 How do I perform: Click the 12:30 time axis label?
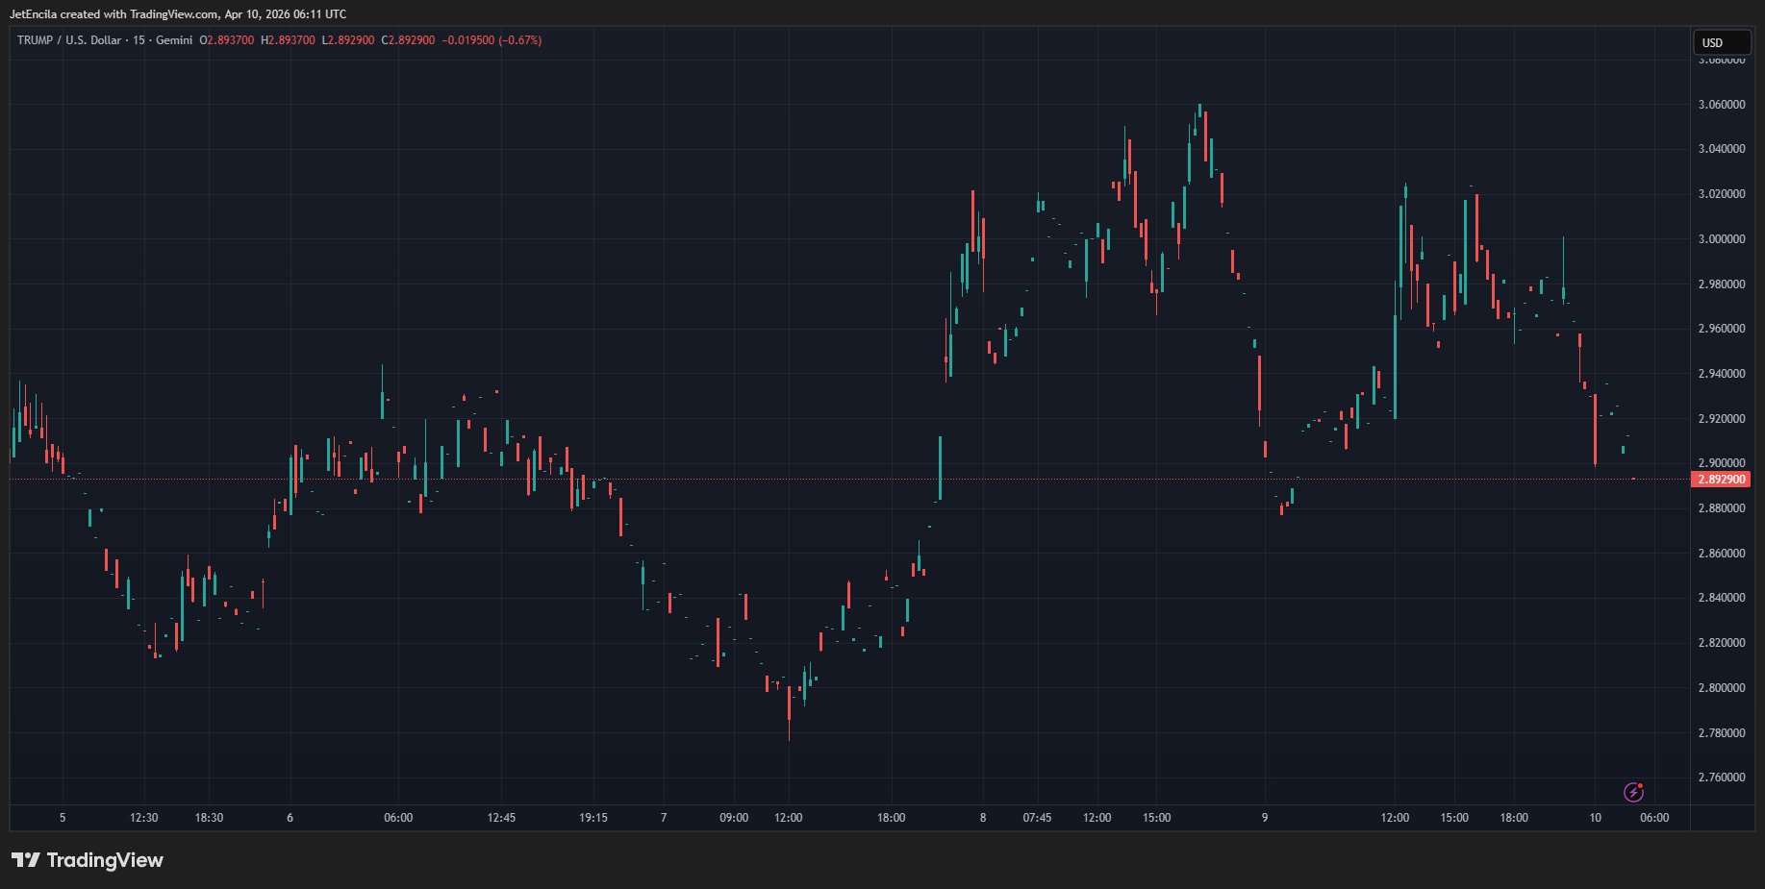143,818
